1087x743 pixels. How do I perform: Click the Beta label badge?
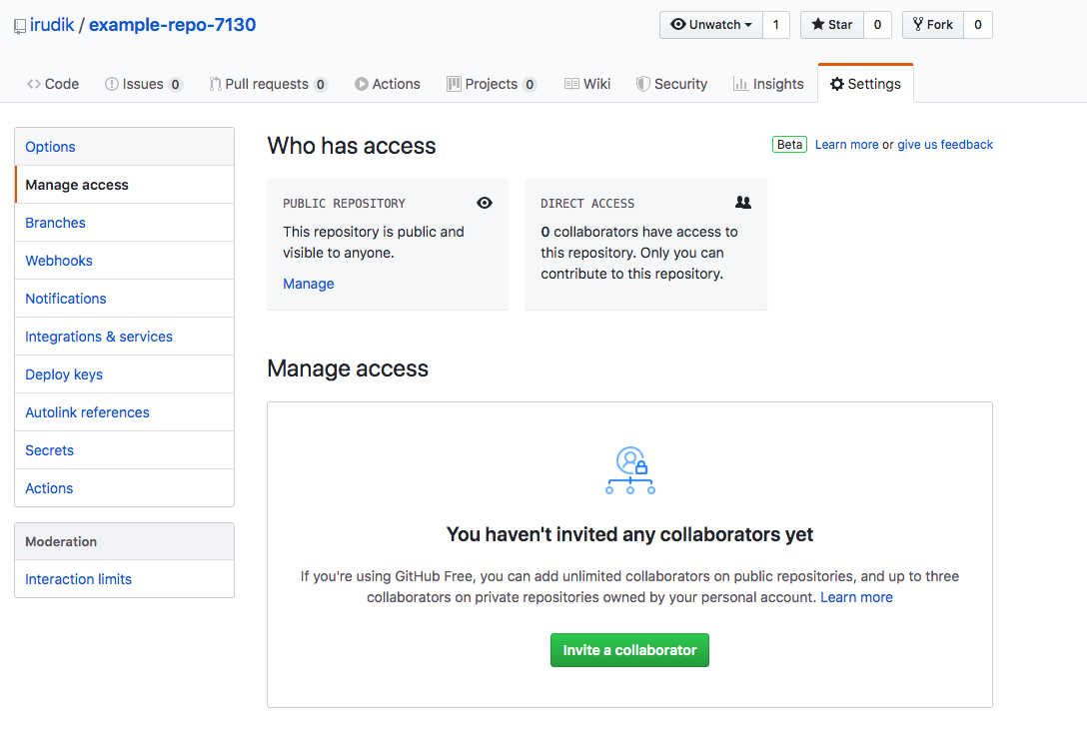(789, 145)
